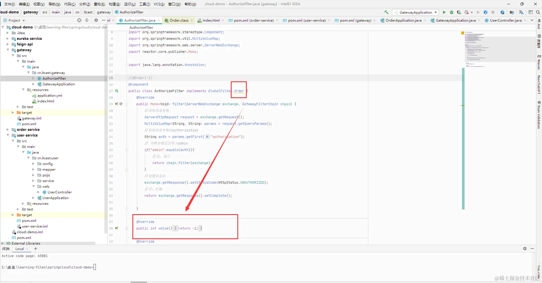Image resolution: width=542 pixels, height=283 pixels.
Task: Close the OrderApplication.java tab
Action: (425, 20)
